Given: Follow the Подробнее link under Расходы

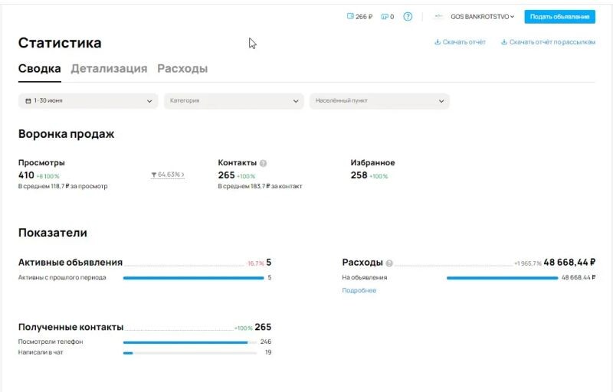Looking at the screenshot, I should point(359,290).
